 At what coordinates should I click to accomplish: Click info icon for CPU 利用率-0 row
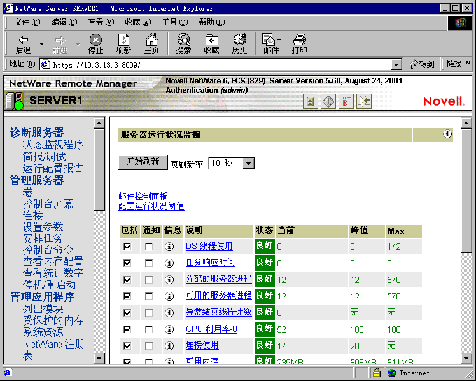tap(169, 329)
